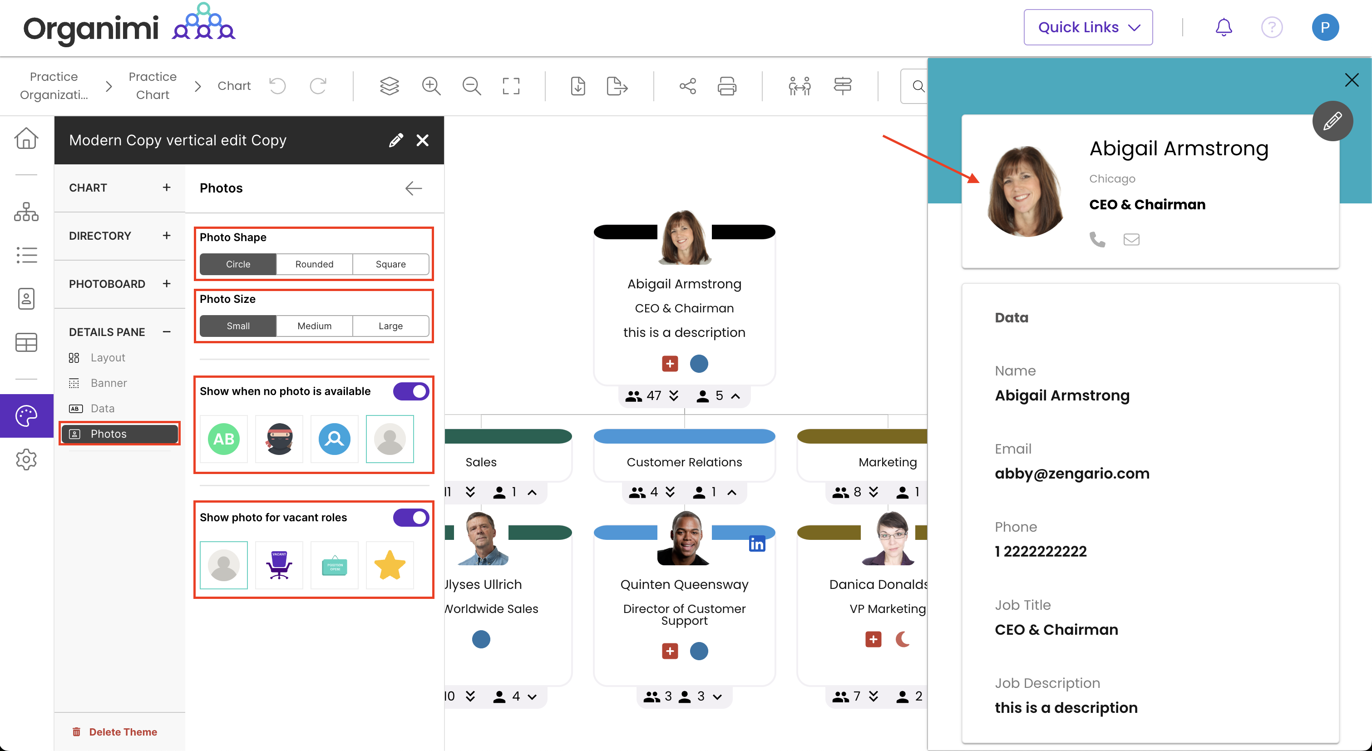Select Photos in Details Pane

tap(119, 434)
